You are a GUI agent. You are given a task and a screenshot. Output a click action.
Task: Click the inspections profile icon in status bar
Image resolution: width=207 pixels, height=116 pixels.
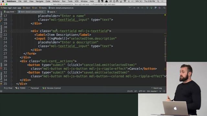pos(164,91)
